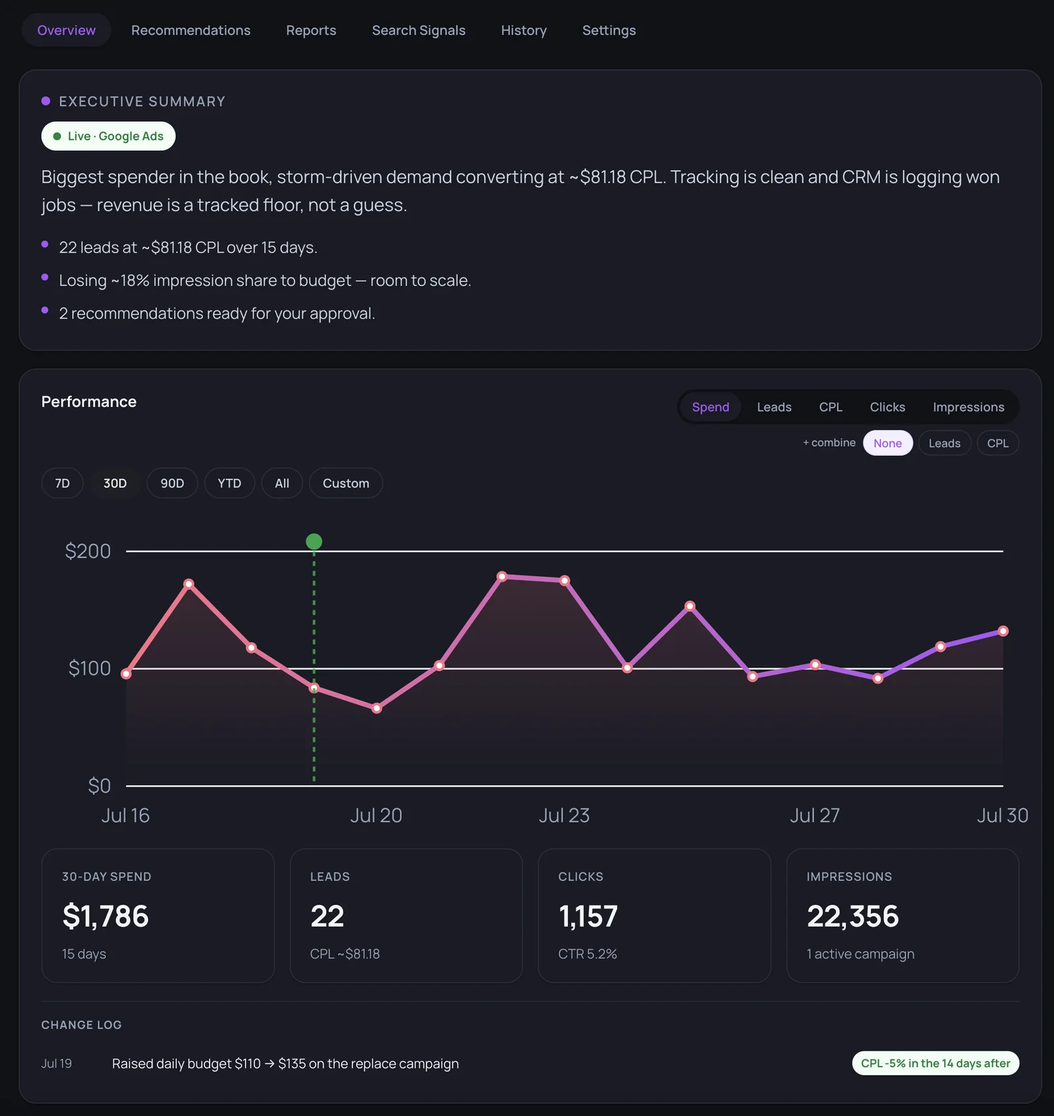This screenshot has height=1116, width=1054.
Task: Go to Search Signals tab
Action: click(418, 30)
